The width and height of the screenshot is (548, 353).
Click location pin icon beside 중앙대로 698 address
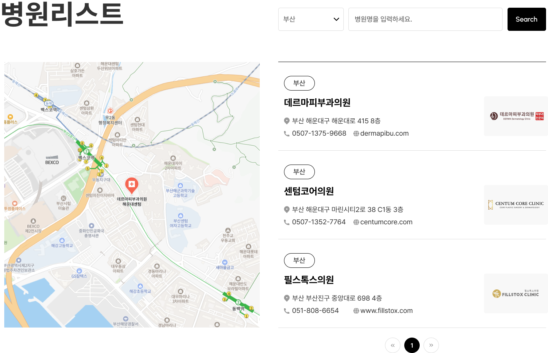point(287,298)
